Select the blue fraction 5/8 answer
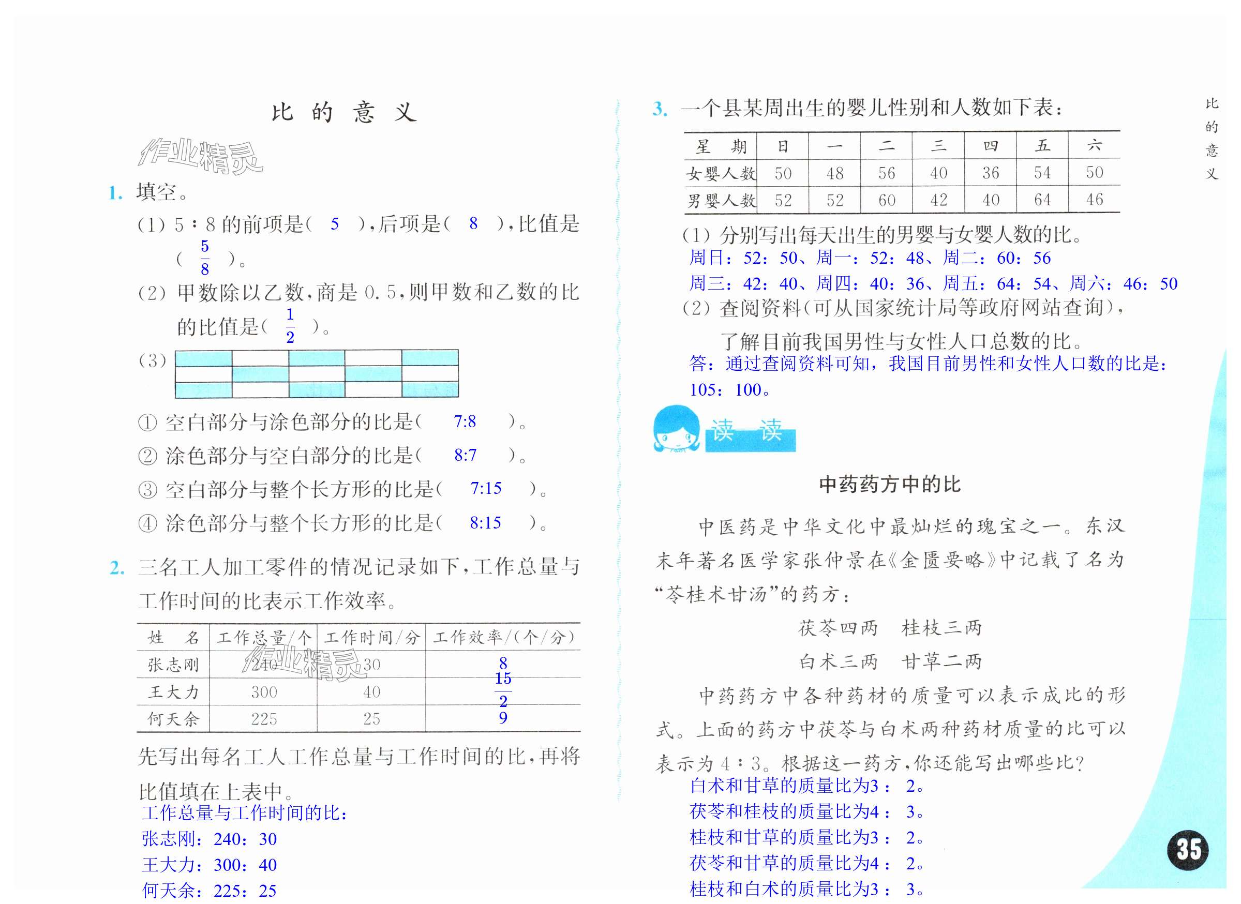 (205, 258)
